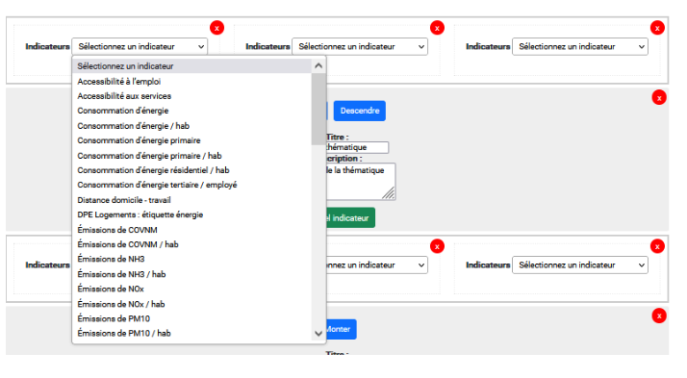Select 'Émissions de NOx / hab' option
The width and height of the screenshot is (687, 378).
(x=191, y=304)
